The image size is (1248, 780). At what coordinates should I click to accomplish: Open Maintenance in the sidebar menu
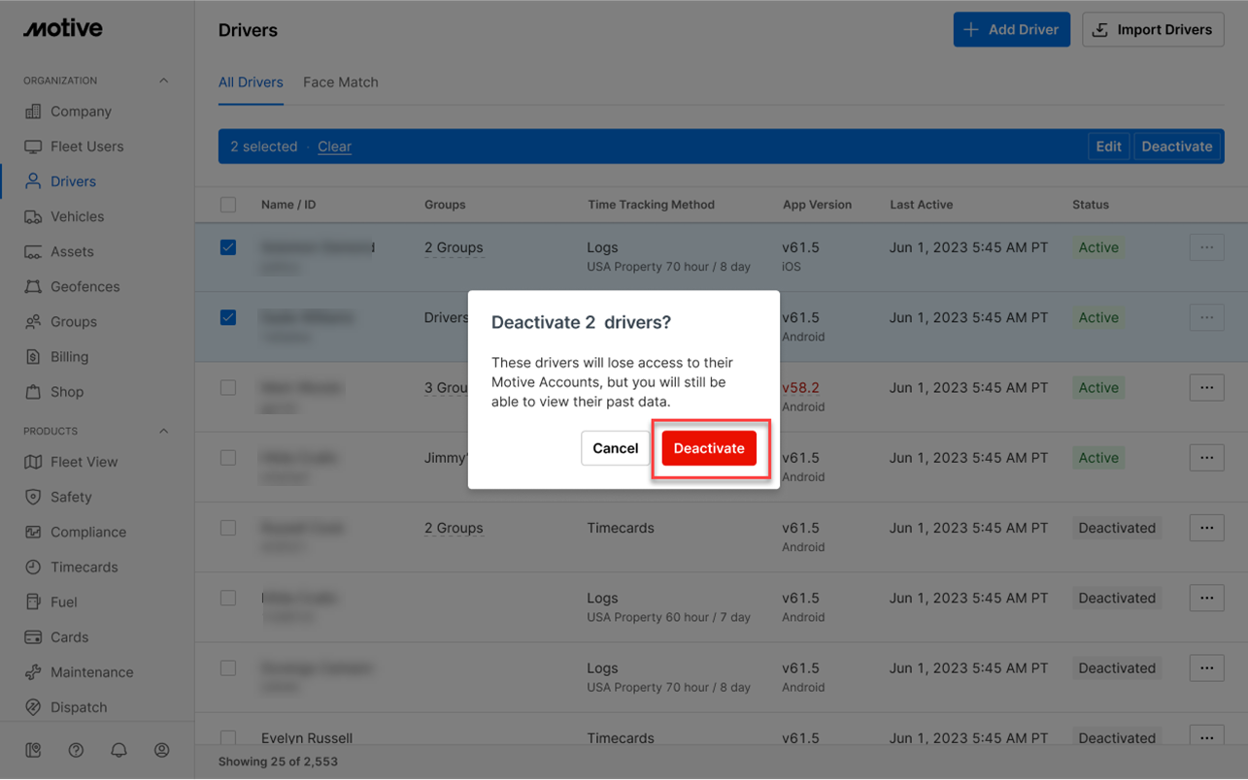92,672
